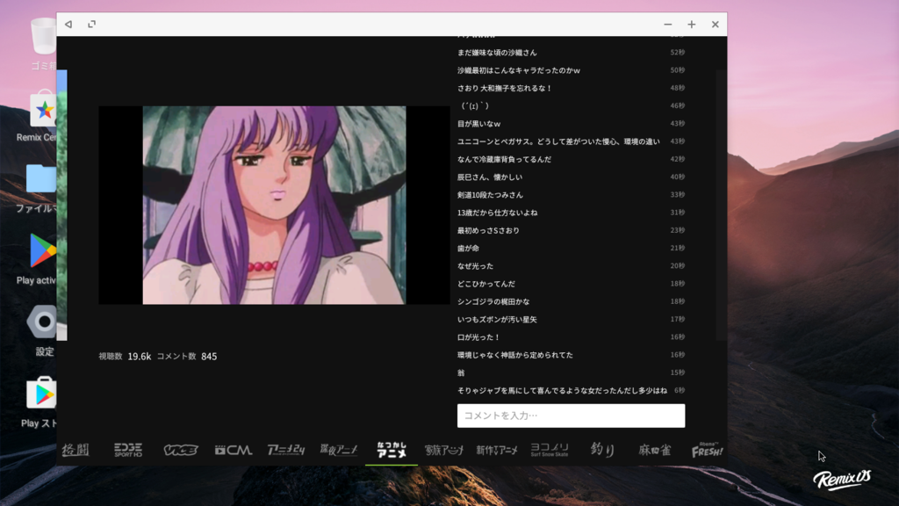The image size is (899, 506).
Task: Switch to the VICE channel
Action: click(x=181, y=451)
